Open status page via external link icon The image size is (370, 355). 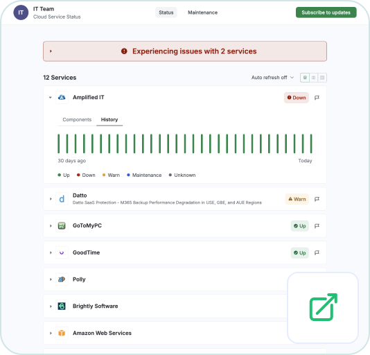click(323, 307)
